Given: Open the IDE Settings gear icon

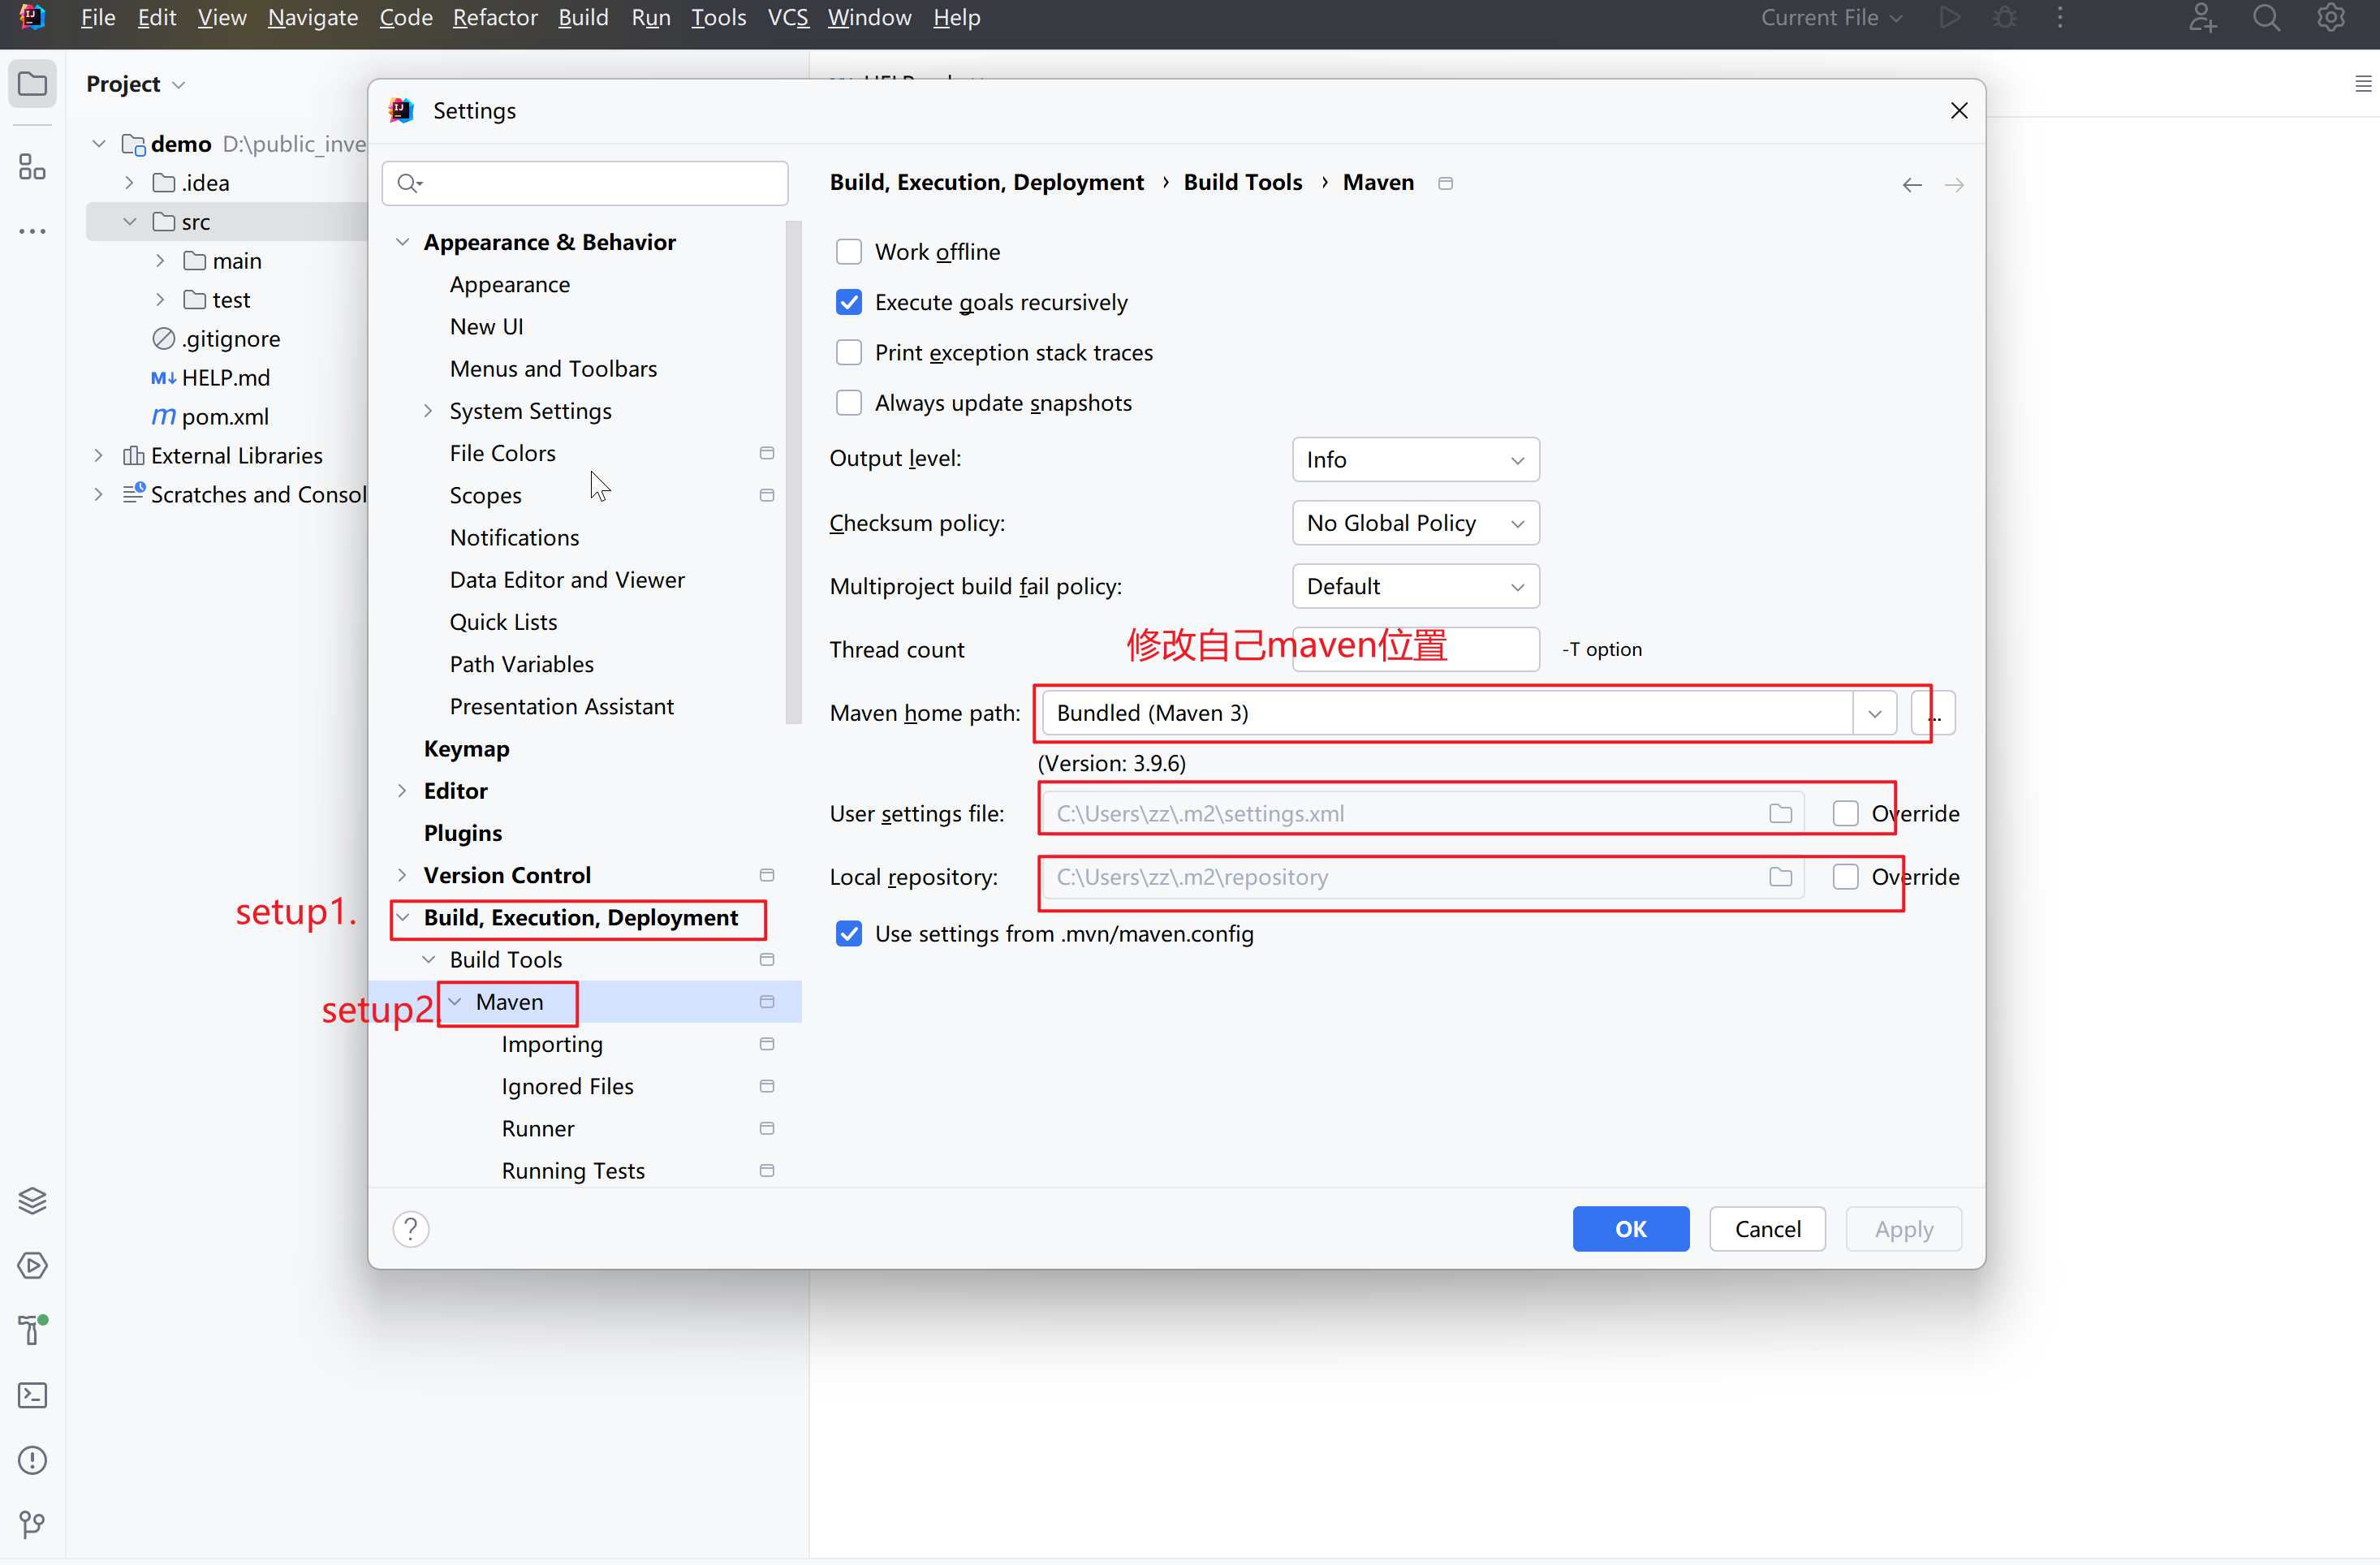Looking at the screenshot, I should [x=2330, y=17].
